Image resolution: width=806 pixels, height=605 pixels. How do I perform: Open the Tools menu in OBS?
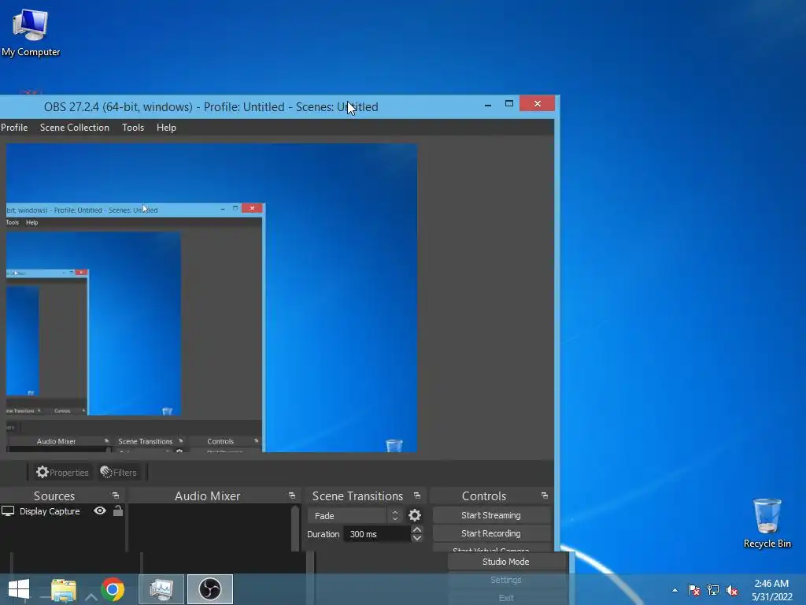(132, 128)
